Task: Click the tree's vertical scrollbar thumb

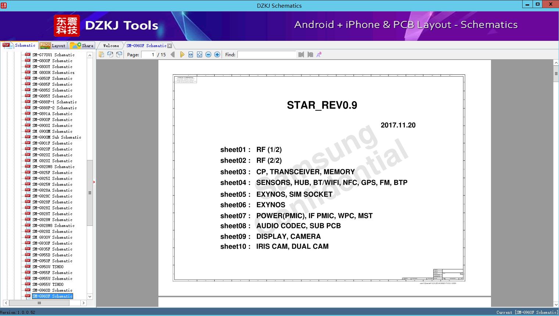Action: pyautogui.click(x=90, y=193)
